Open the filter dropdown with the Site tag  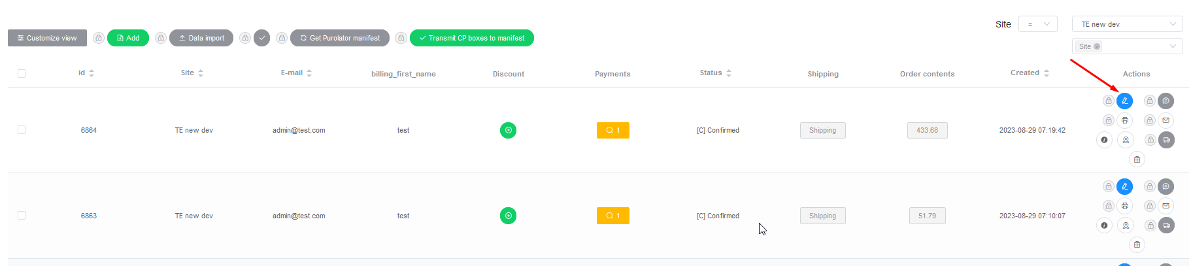point(1127,46)
